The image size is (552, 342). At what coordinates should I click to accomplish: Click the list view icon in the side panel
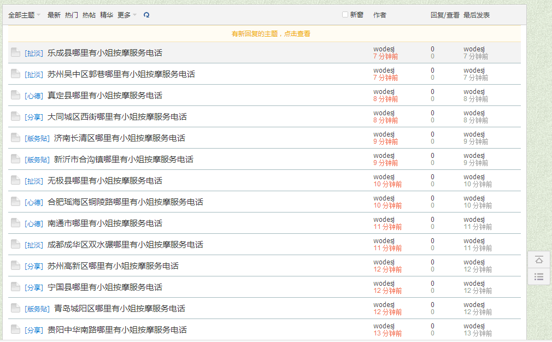point(539,277)
